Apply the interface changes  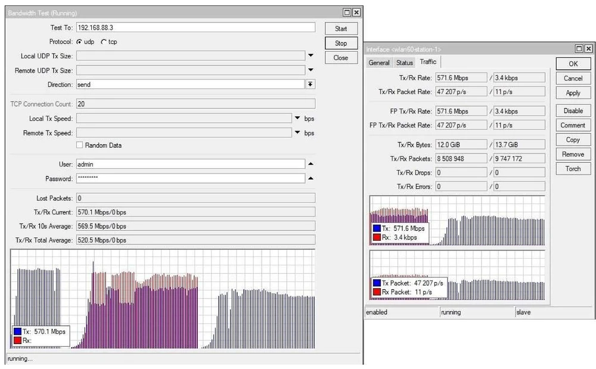[572, 93]
